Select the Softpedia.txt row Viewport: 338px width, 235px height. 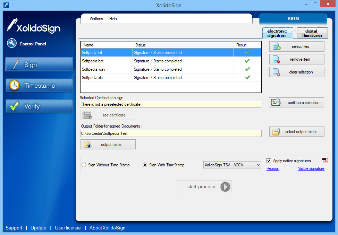171,53
